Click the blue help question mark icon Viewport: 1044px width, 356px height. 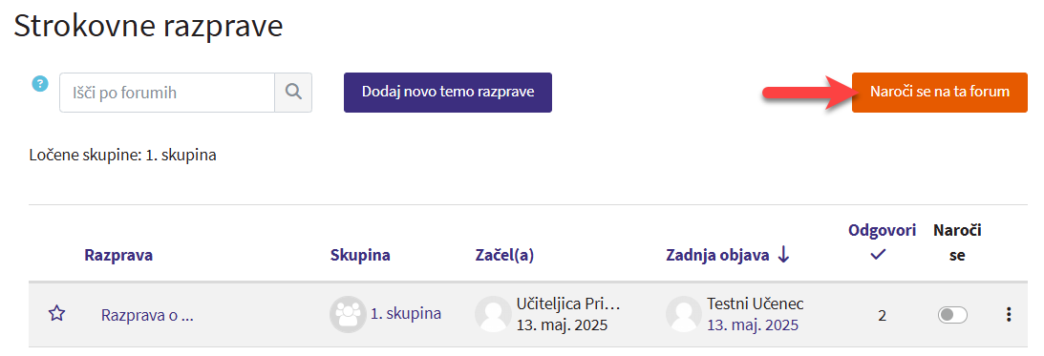coord(41,84)
